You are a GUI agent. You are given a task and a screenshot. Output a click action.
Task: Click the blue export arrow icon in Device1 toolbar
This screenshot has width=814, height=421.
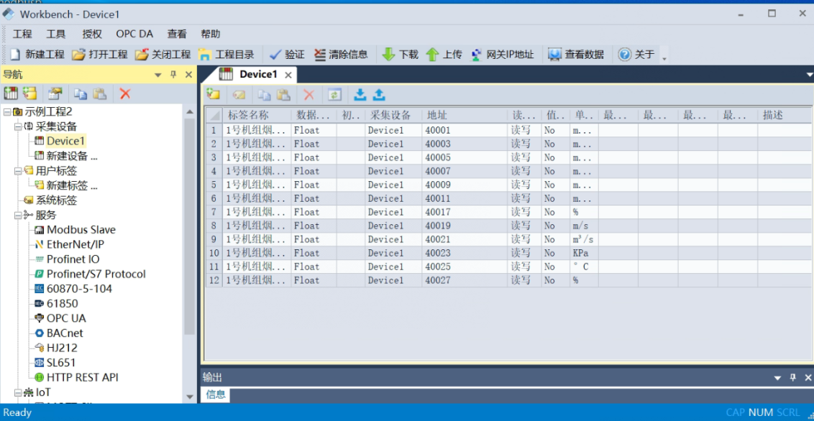[x=380, y=95]
